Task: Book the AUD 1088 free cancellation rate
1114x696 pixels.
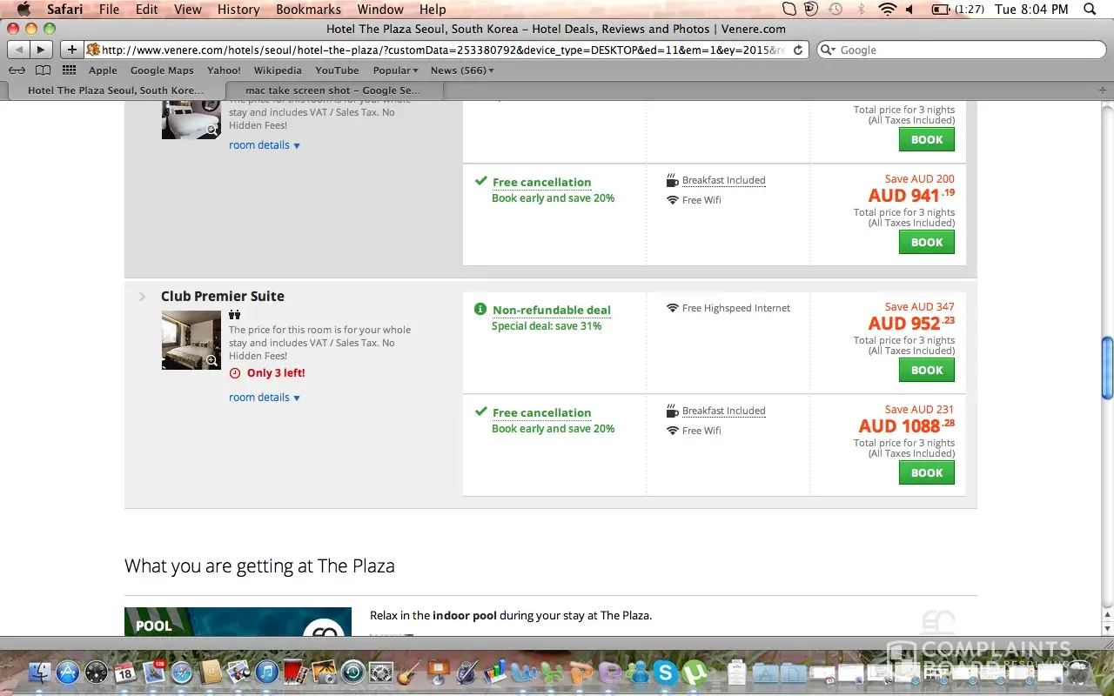Action: pyautogui.click(x=926, y=473)
